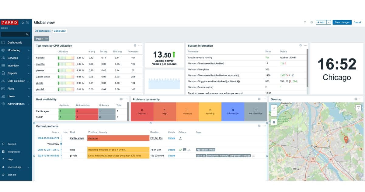
Task: Open host pfsense in CPU table
Action: pos(40,70)
